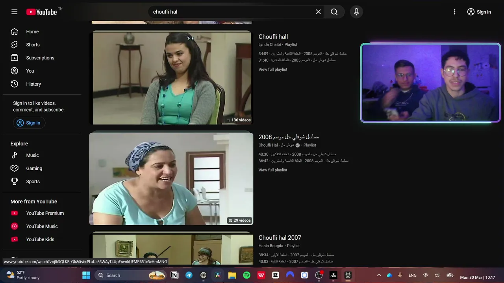The image size is (504, 283).
Task: Show hidden system tray icons chevron
Action: tap(379, 275)
